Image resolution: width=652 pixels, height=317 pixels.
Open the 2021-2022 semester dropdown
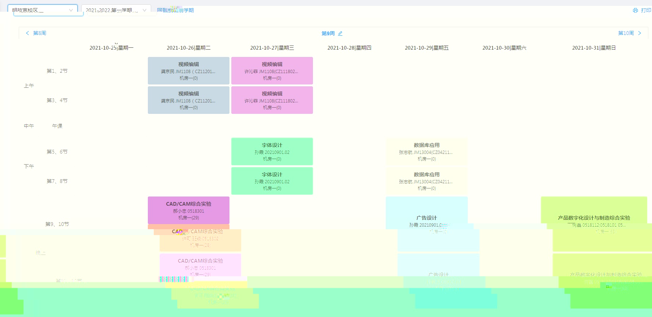coord(116,10)
